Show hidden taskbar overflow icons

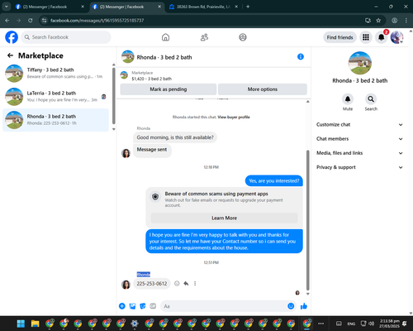pyautogui.click(x=320, y=324)
